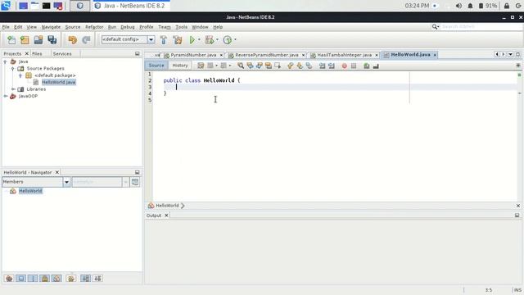Click the Find Selection magnifier icon
Screen dimensions: 524x295
coord(241,66)
